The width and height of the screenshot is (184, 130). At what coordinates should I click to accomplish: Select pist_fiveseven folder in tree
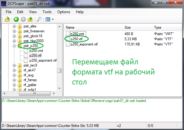[34, 31]
